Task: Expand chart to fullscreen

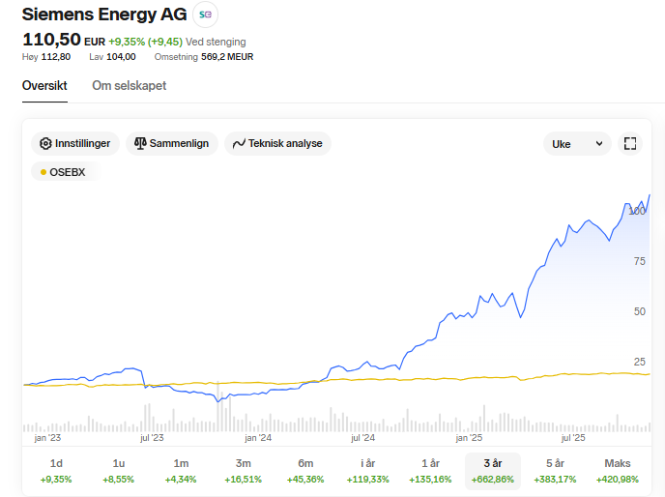Action: 630,144
